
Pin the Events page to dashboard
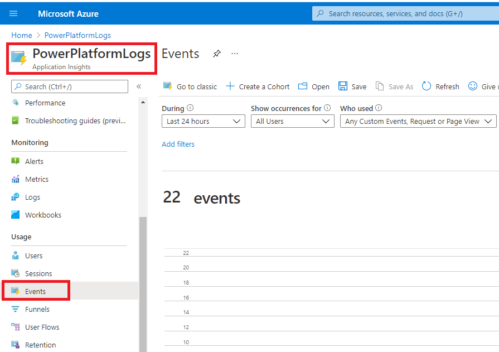[x=216, y=54]
